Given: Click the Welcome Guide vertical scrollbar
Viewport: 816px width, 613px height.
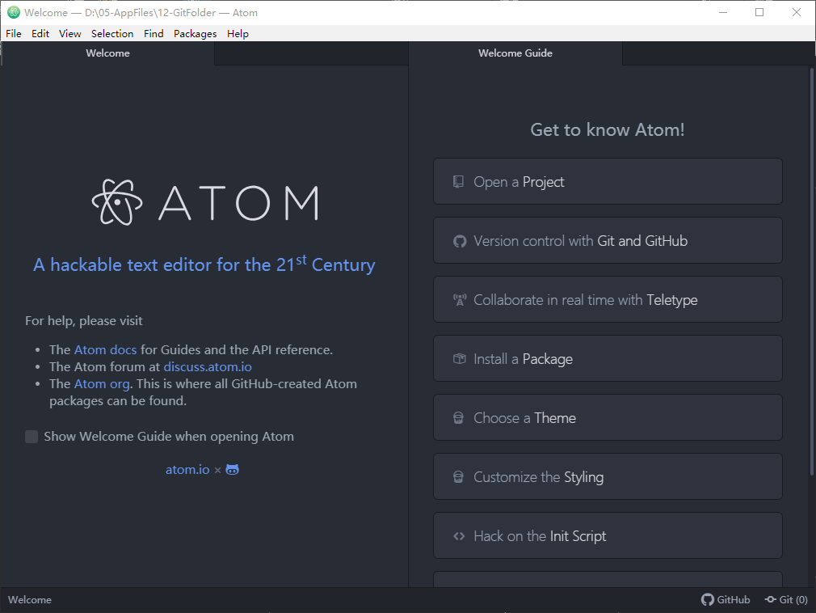Looking at the screenshot, I should click(x=812, y=272).
